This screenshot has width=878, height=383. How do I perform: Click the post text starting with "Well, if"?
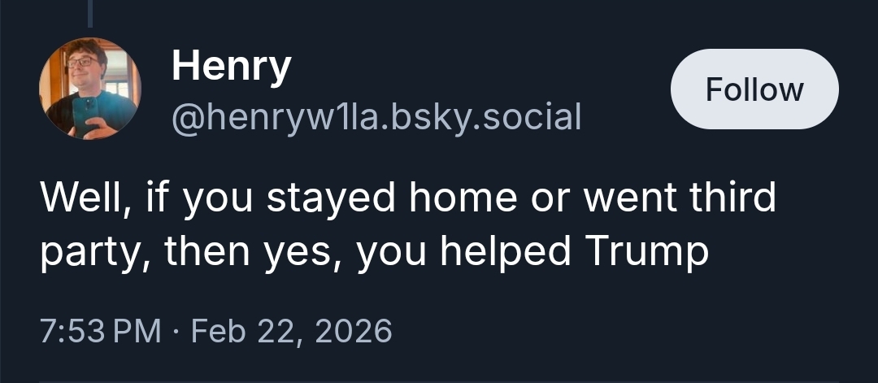tap(406, 198)
